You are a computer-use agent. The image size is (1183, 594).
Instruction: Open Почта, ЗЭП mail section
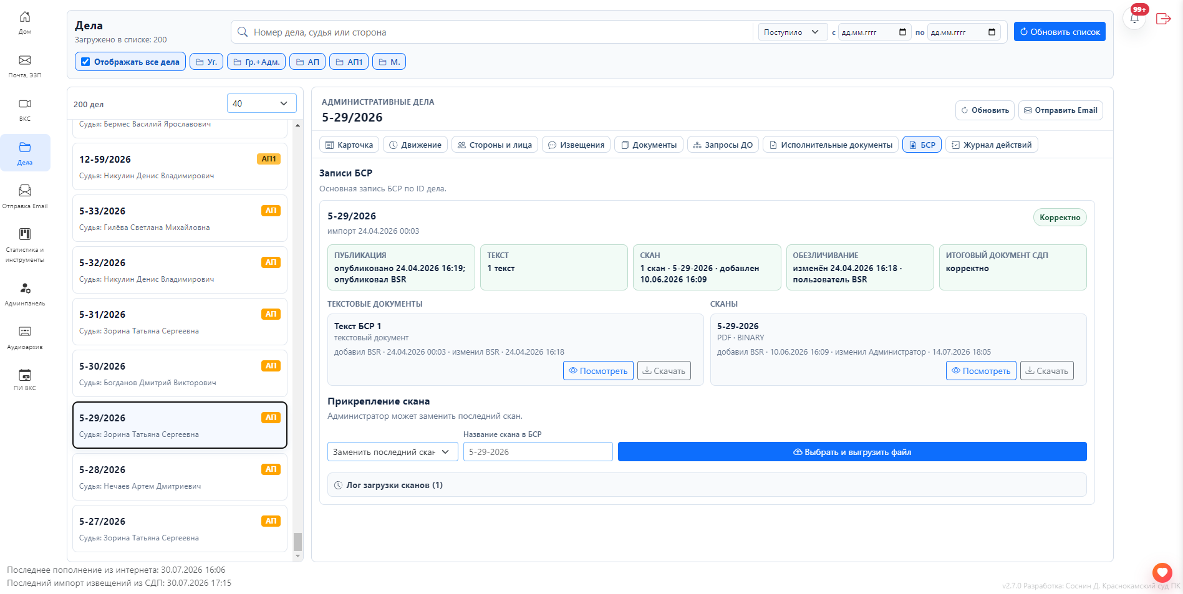[25, 65]
